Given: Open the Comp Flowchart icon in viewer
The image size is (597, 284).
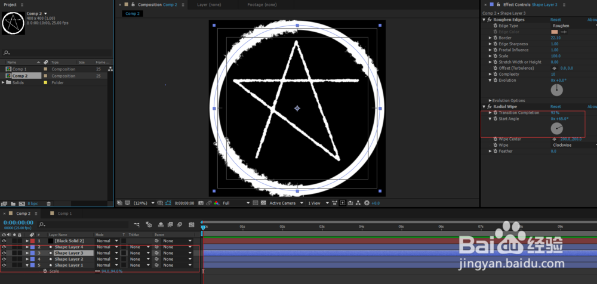Looking at the screenshot, I should [358, 203].
